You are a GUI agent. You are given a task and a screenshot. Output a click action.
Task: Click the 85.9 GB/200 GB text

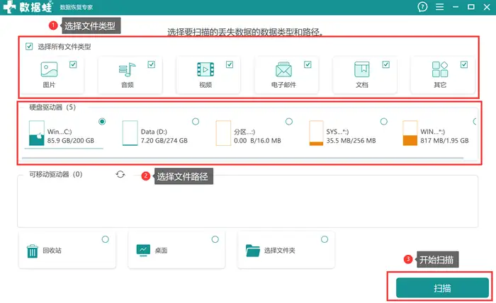click(x=71, y=141)
